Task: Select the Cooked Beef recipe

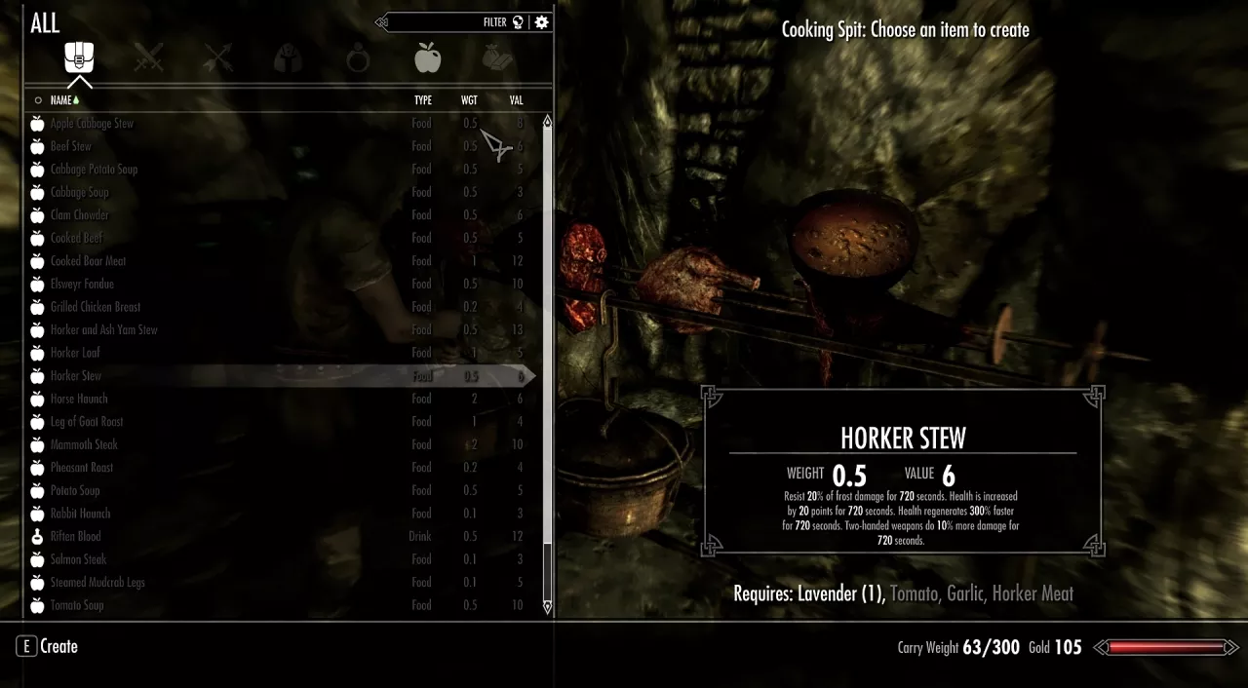Action: click(282, 238)
